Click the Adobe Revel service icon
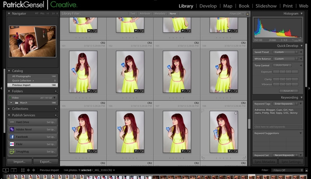Screen dimensions: 311x179 [12, 129]
